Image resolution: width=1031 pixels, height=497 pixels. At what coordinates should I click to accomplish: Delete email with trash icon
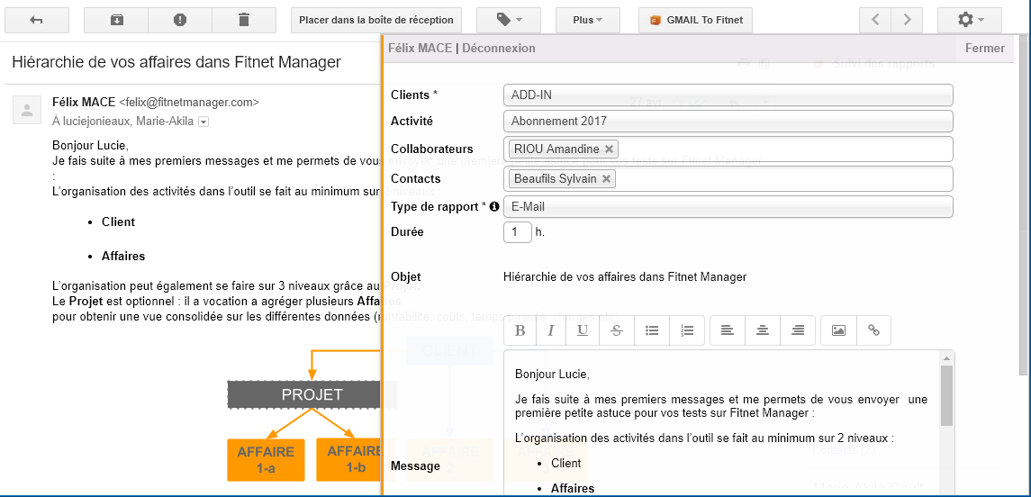244,20
